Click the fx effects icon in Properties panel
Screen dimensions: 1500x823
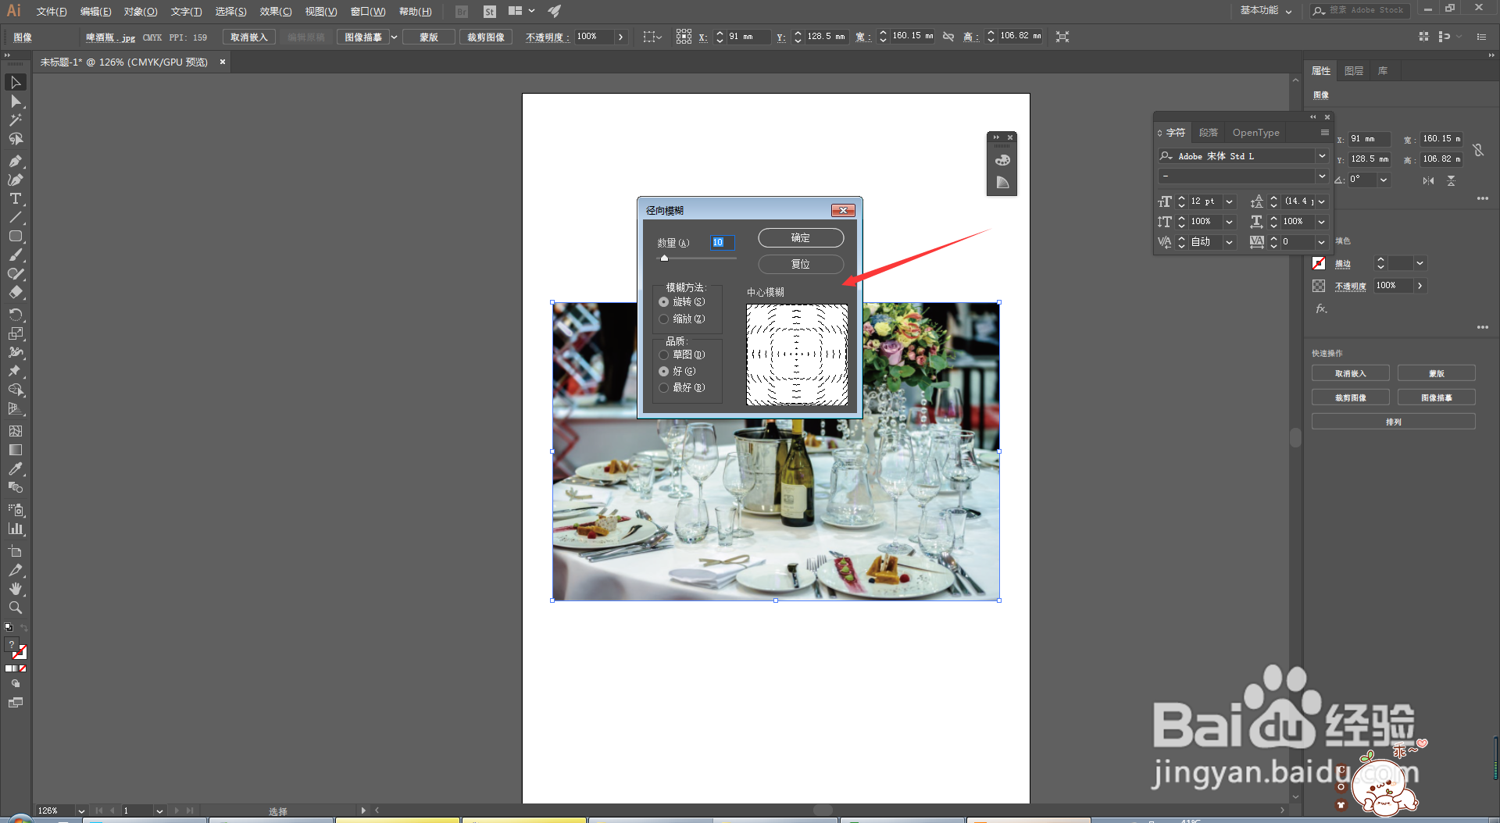(x=1321, y=308)
